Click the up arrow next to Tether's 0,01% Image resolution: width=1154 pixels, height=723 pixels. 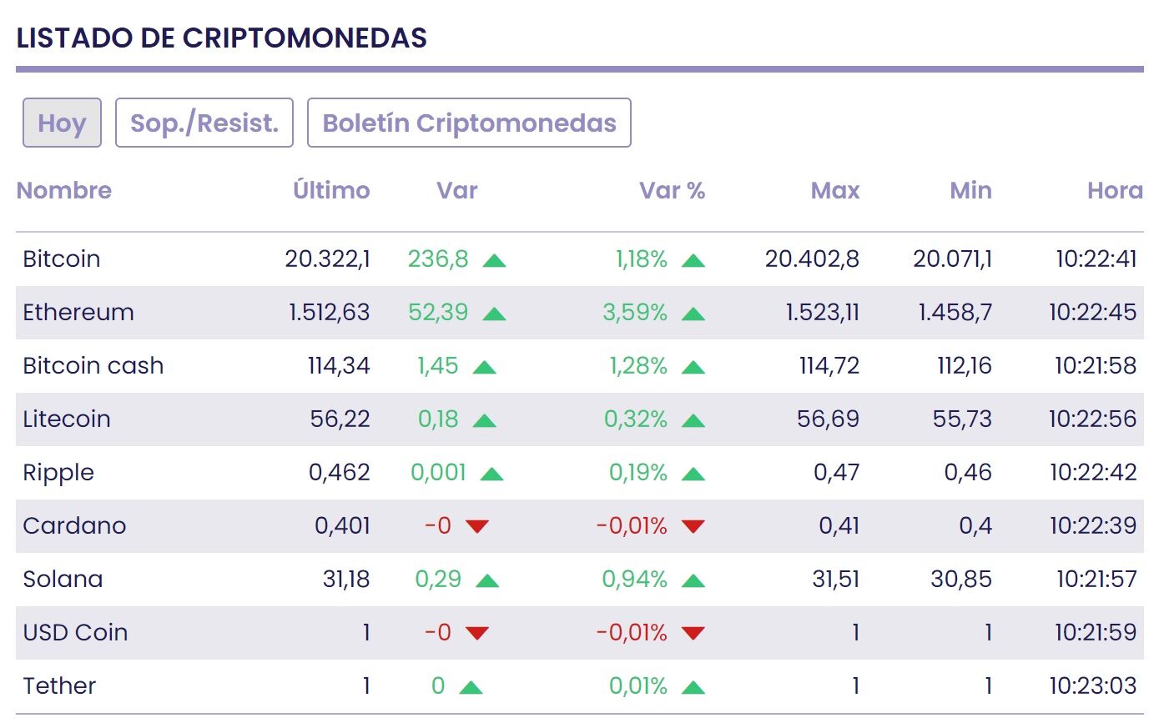pyautogui.click(x=693, y=687)
